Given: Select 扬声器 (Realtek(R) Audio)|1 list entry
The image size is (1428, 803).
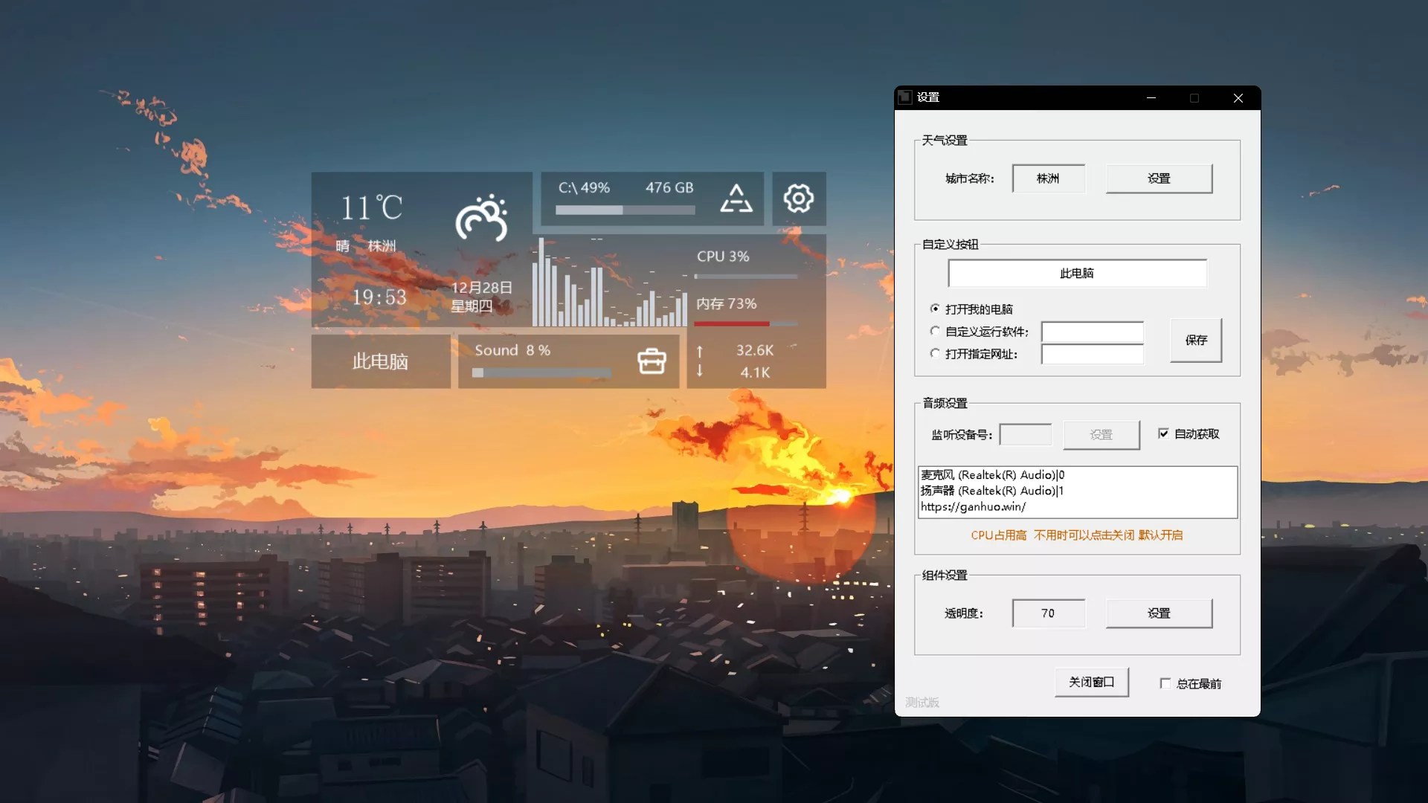Looking at the screenshot, I should [x=992, y=491].
